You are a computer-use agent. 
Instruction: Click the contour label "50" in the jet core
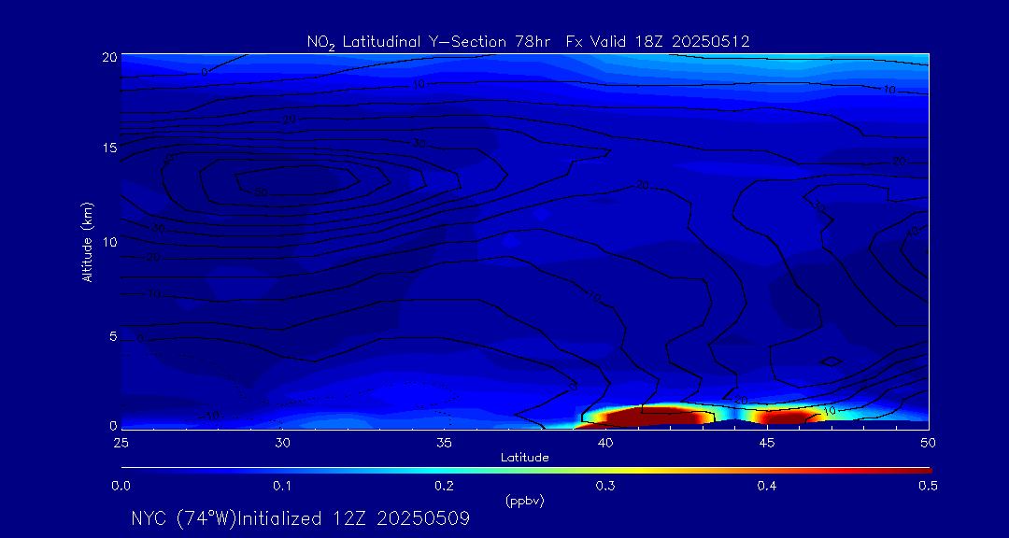[260, 191]
